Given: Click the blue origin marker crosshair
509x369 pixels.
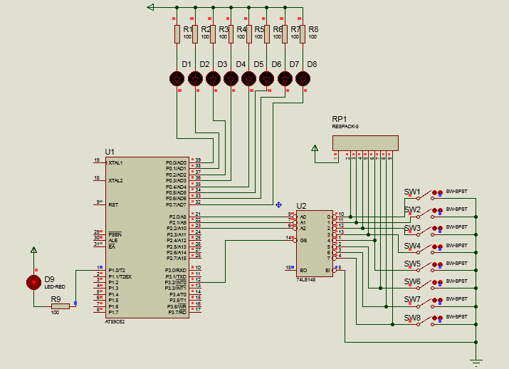Looking at the screenshot, I should click(278, 204).
